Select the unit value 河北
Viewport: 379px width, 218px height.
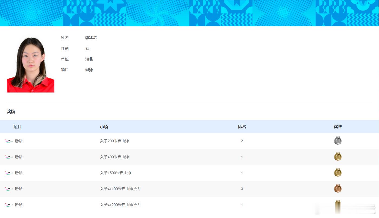(x=89, y=59)
